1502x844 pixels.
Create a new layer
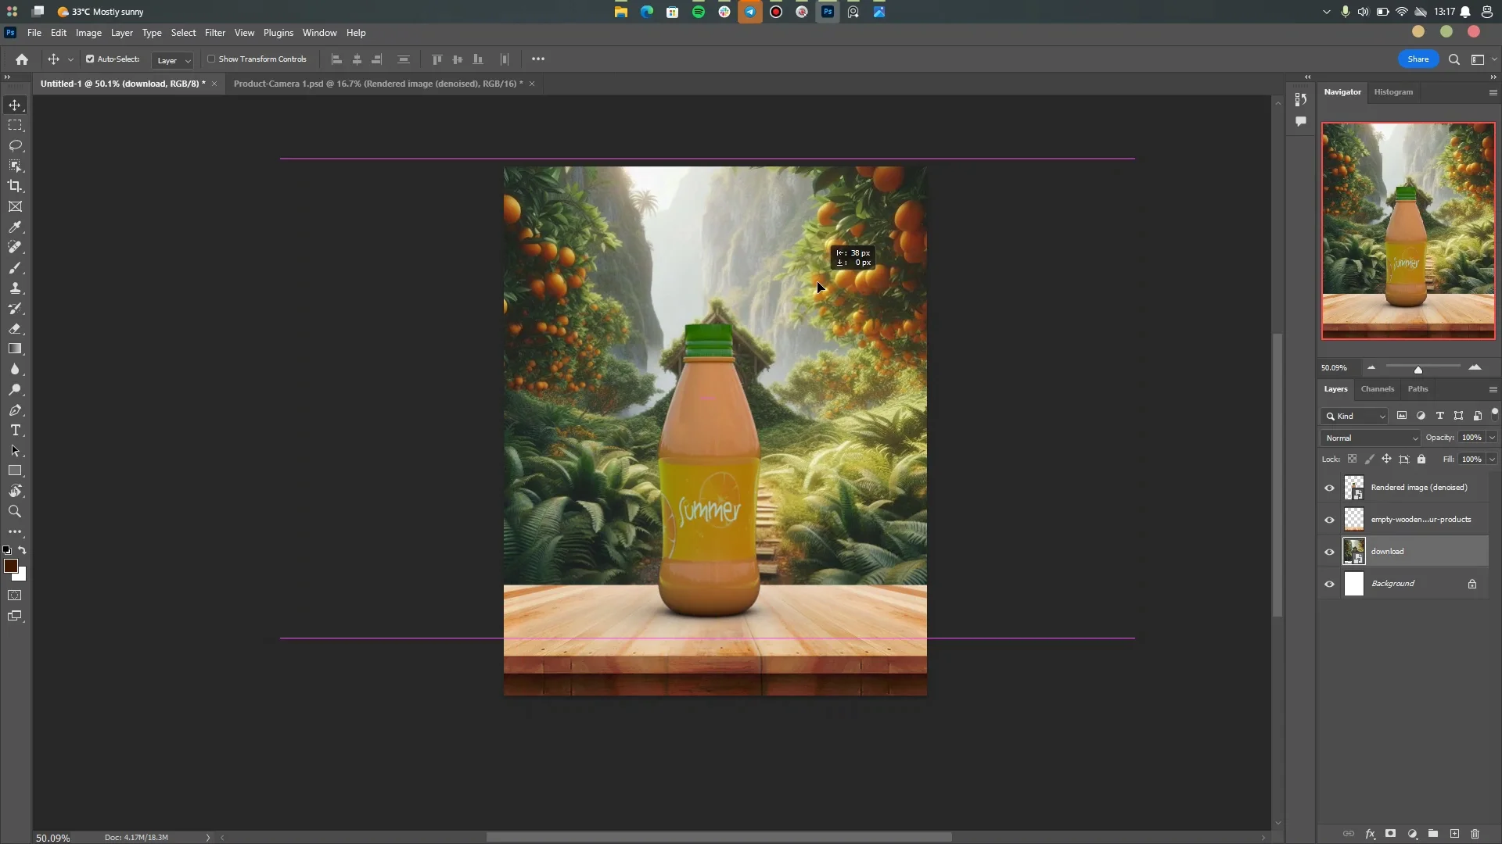coord(1454,834)
